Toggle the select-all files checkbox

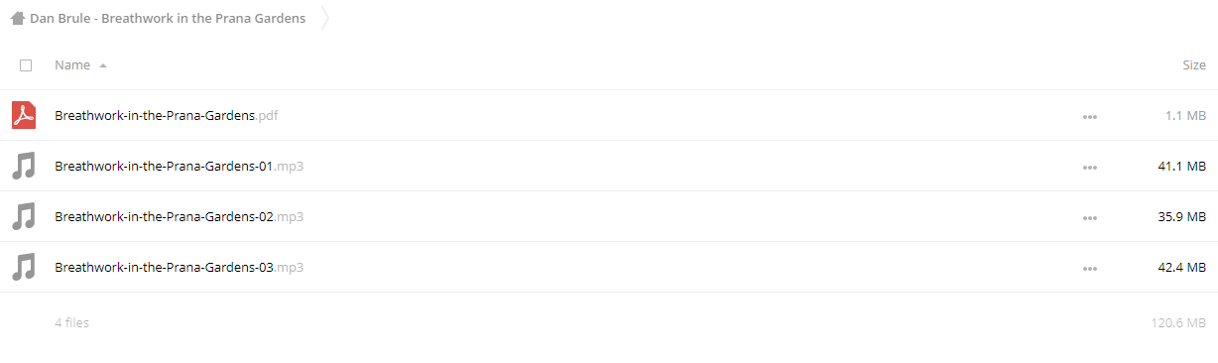pyautogui.click(x=26, y=65)
